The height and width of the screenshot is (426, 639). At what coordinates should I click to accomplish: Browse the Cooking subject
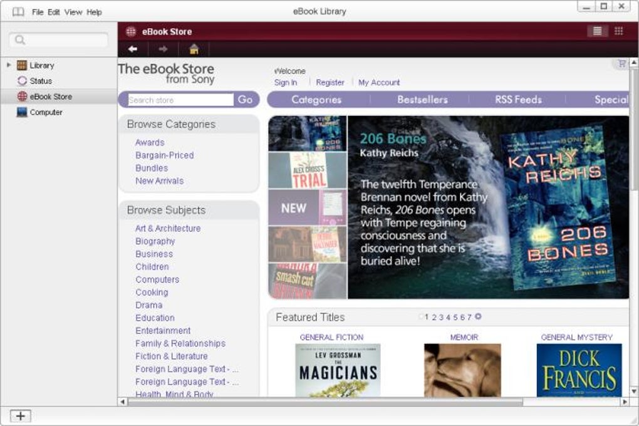point(152,293)
